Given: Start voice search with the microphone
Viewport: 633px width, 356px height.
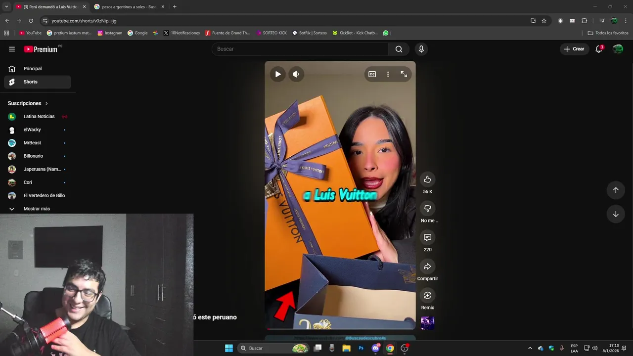Looking at the screenshot, I should click(421, 49).
